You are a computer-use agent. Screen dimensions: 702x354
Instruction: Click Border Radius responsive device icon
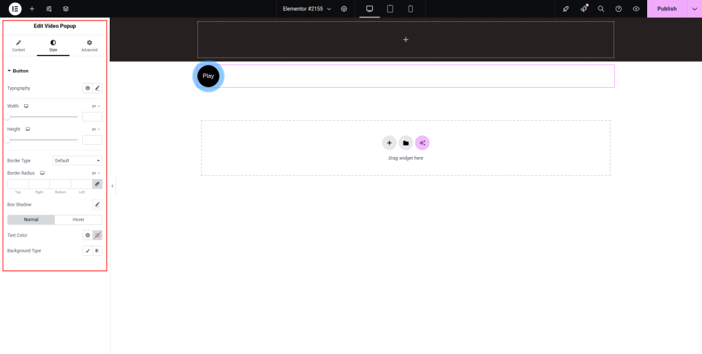[42, 173]
